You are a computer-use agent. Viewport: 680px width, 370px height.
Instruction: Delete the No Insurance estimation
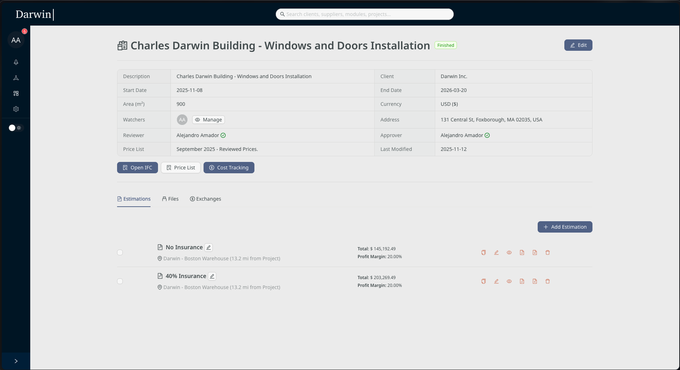click(547, 252)
